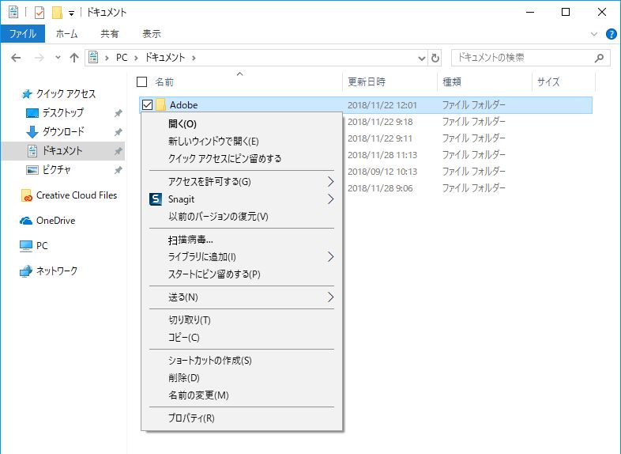
Task: Open Help with the blue question icon
Action: (611, 34)
